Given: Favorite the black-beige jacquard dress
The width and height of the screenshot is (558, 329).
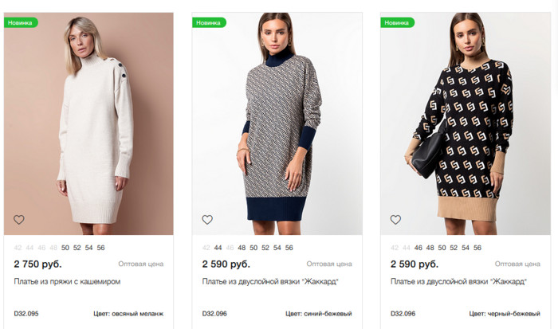Looking at the screenshot, I should click(x=395, y=220).
